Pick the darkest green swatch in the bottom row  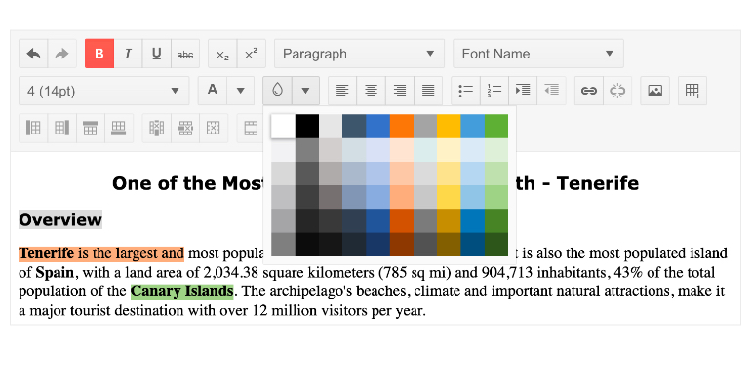click(x=496, y=245)
